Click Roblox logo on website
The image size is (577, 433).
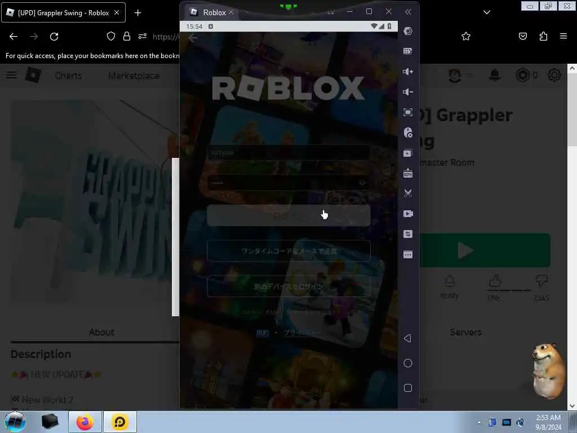point(33,75)
